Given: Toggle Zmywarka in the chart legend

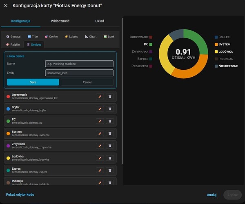Looking at the screenshot, I should (142, 52).
